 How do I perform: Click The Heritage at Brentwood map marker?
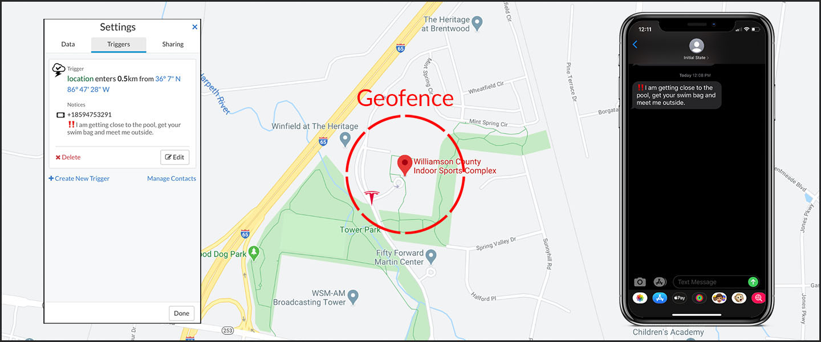(x=478, y=23)
